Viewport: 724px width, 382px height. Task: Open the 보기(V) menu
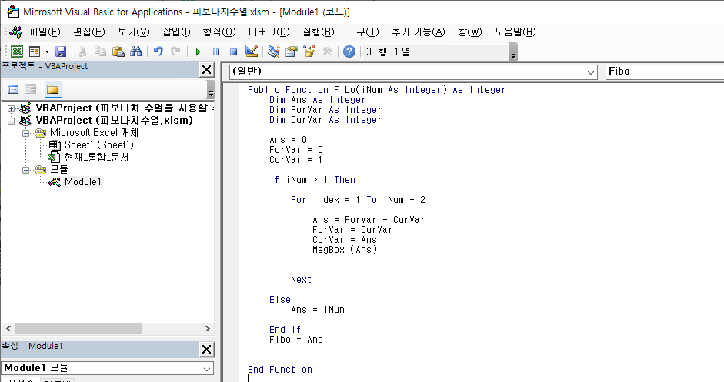point(133,32)
